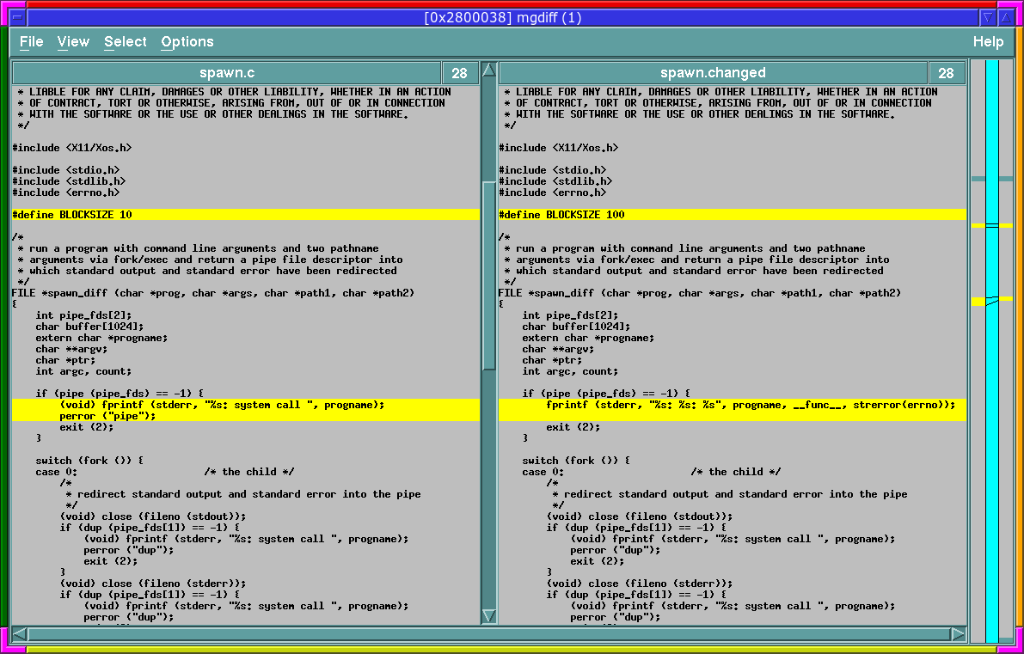
Task: Click "switch (fork ()) {" in spawn.c pane
Action: pos(89,460)
